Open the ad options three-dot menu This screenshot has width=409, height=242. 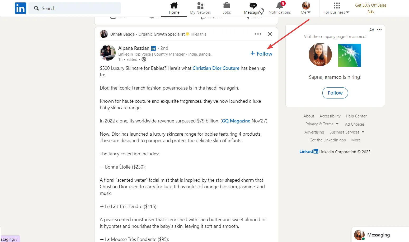point(379,30)
